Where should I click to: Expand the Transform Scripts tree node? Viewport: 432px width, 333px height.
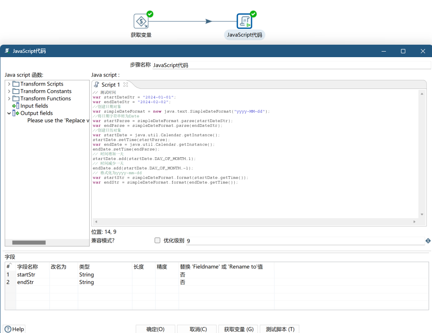pos(9,84)
